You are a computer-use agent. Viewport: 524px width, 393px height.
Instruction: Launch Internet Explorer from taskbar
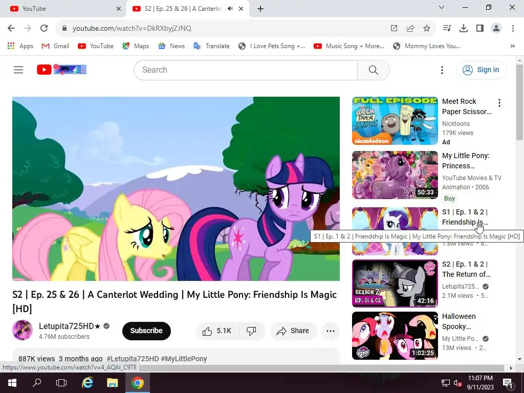tap(88, 383)
